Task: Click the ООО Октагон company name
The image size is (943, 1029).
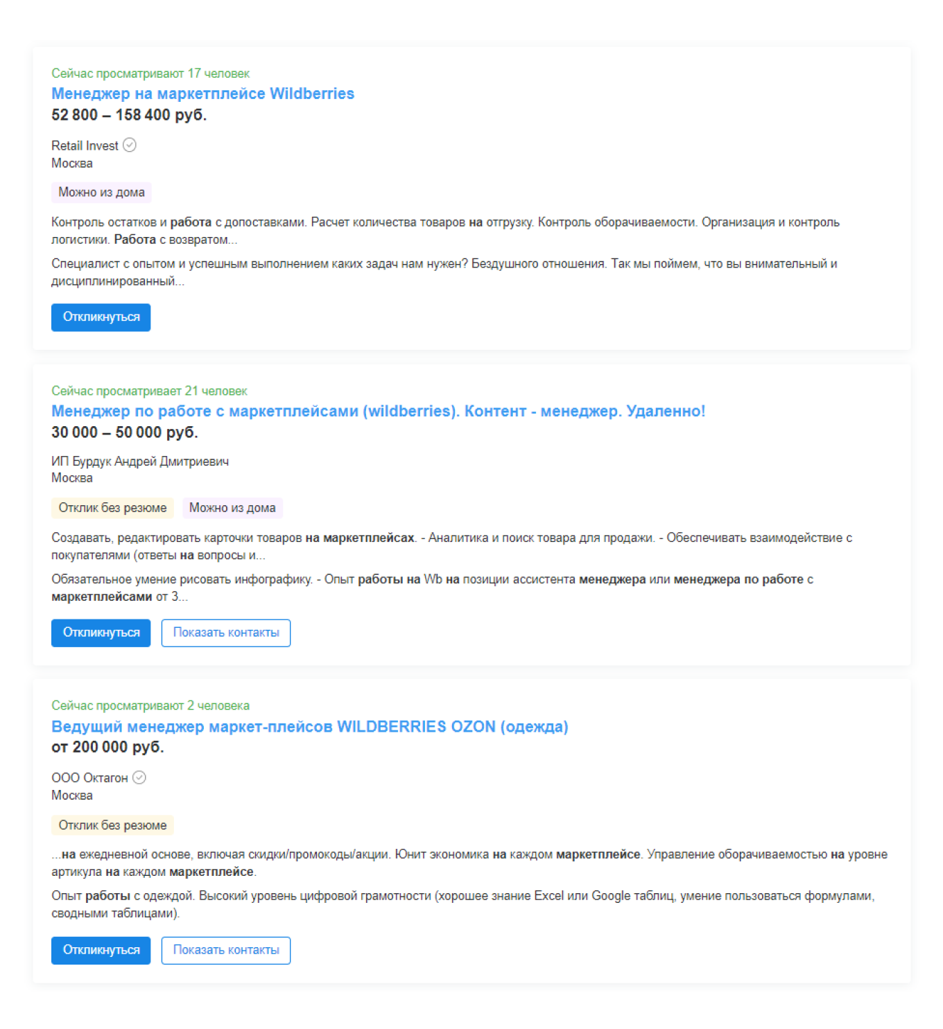Action: [x=89, y=777]
